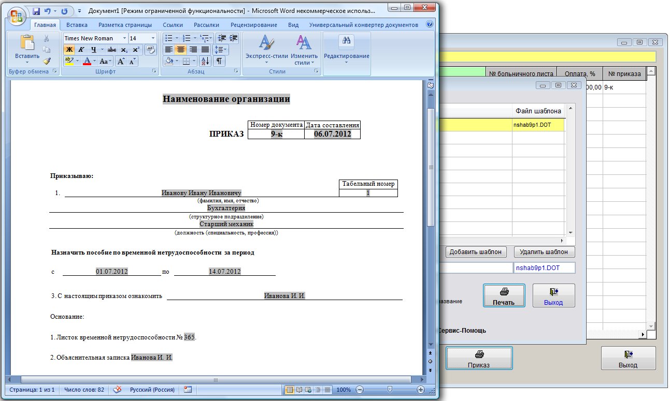This screenshot has width=670, height=401.
Task: Sort the selected text alphabetically
Action: pos(204,61)
